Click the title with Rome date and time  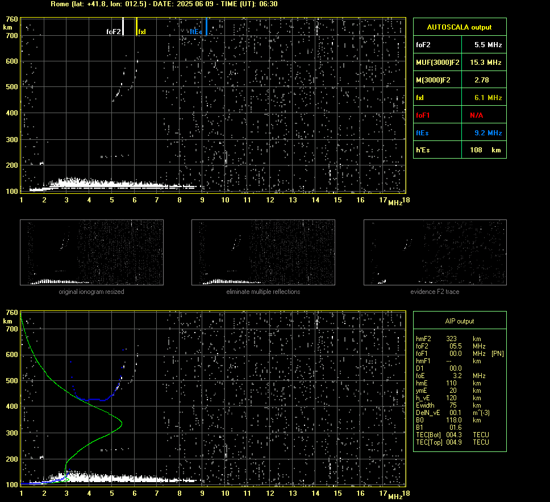[164, 4]
